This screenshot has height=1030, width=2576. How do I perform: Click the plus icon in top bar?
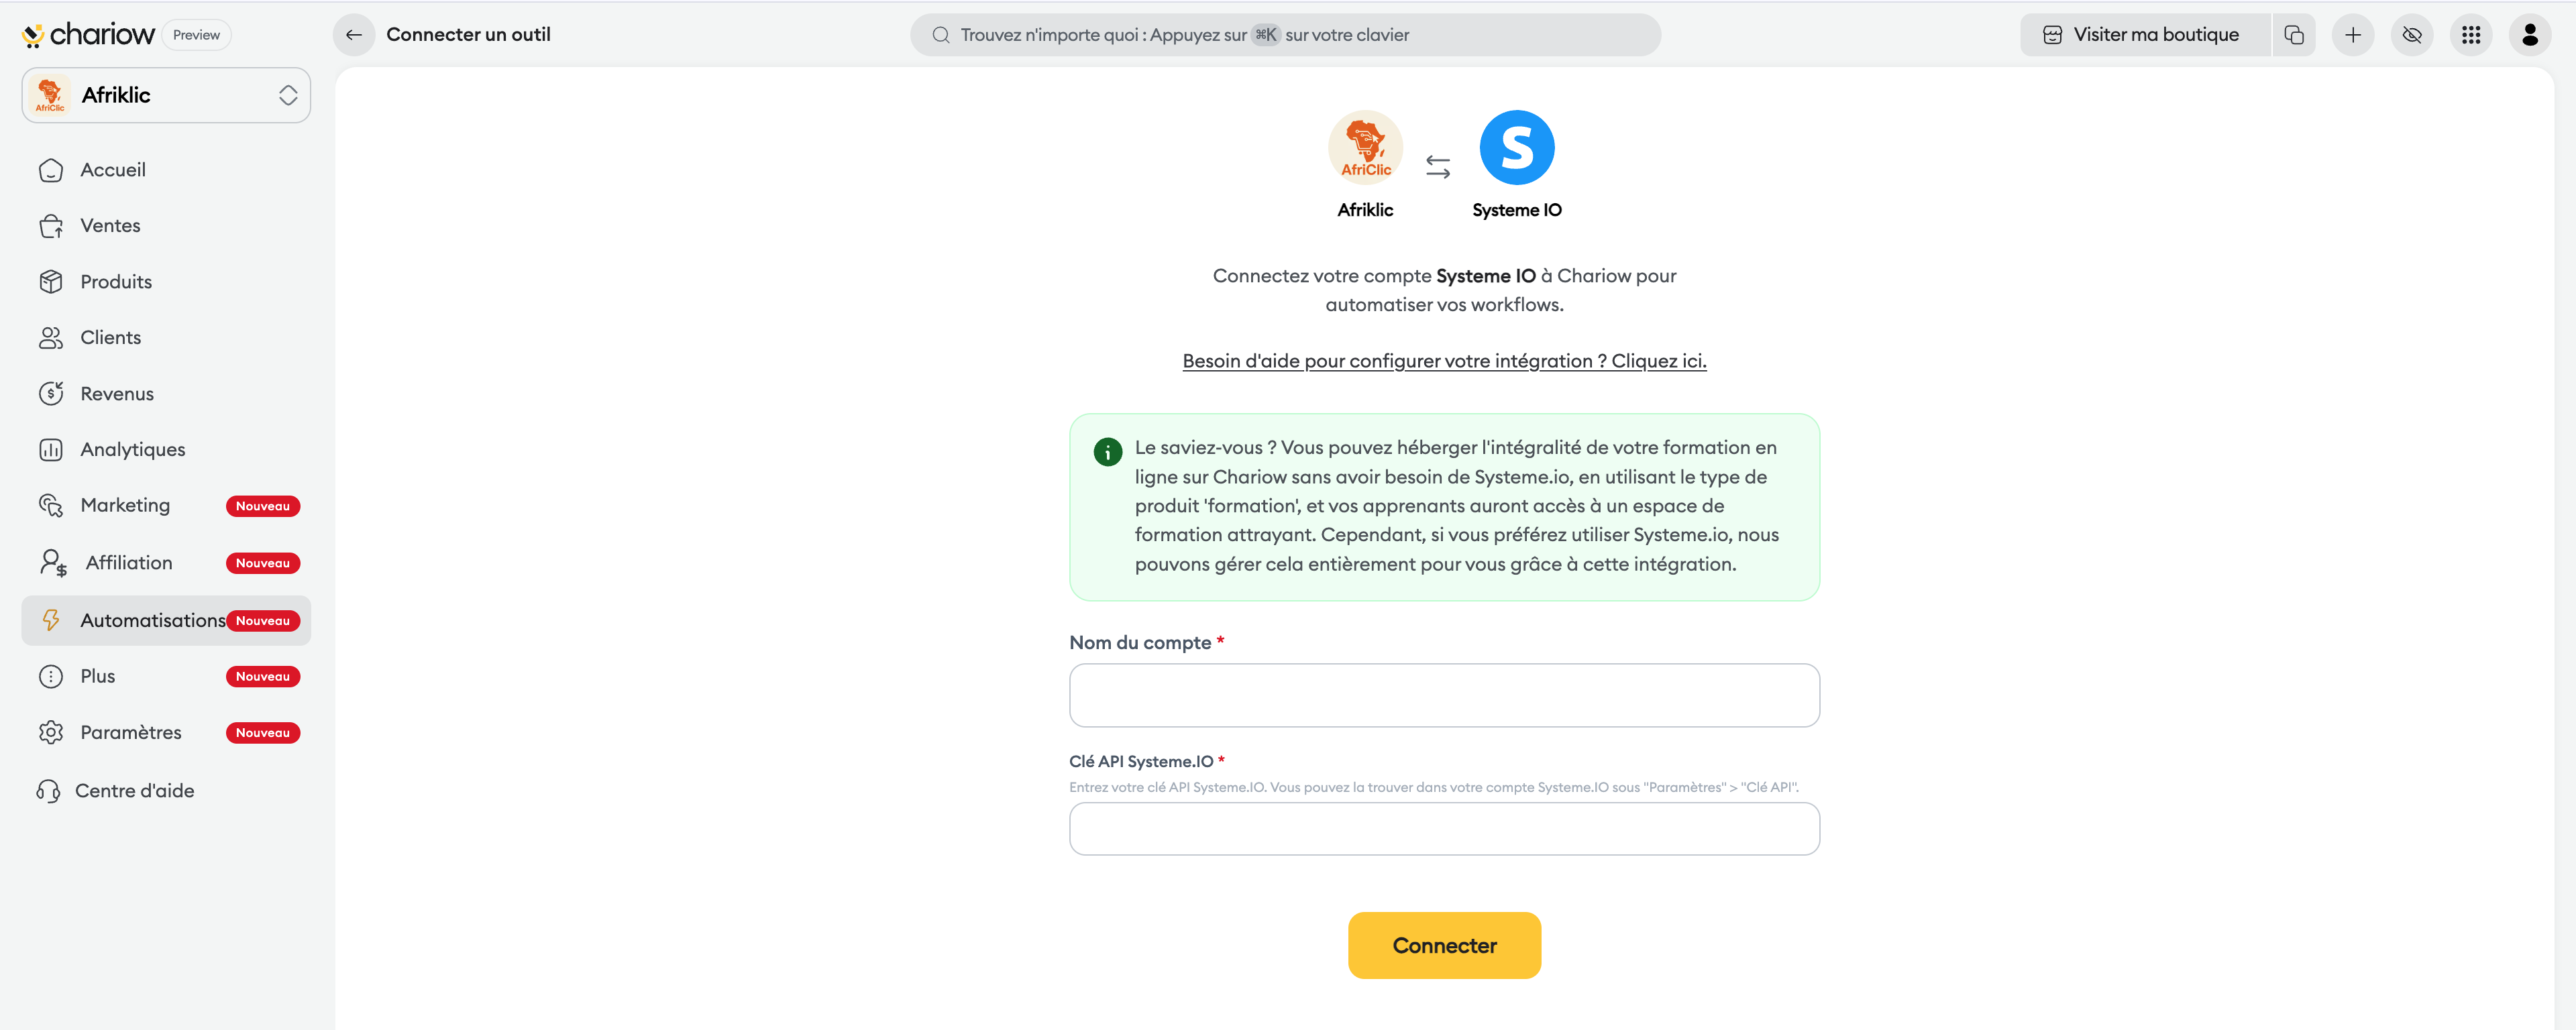pos(2353,35)
